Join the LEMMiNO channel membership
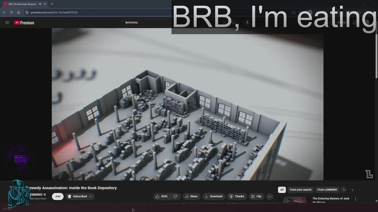The image size is (378, 212). (58, 196)
